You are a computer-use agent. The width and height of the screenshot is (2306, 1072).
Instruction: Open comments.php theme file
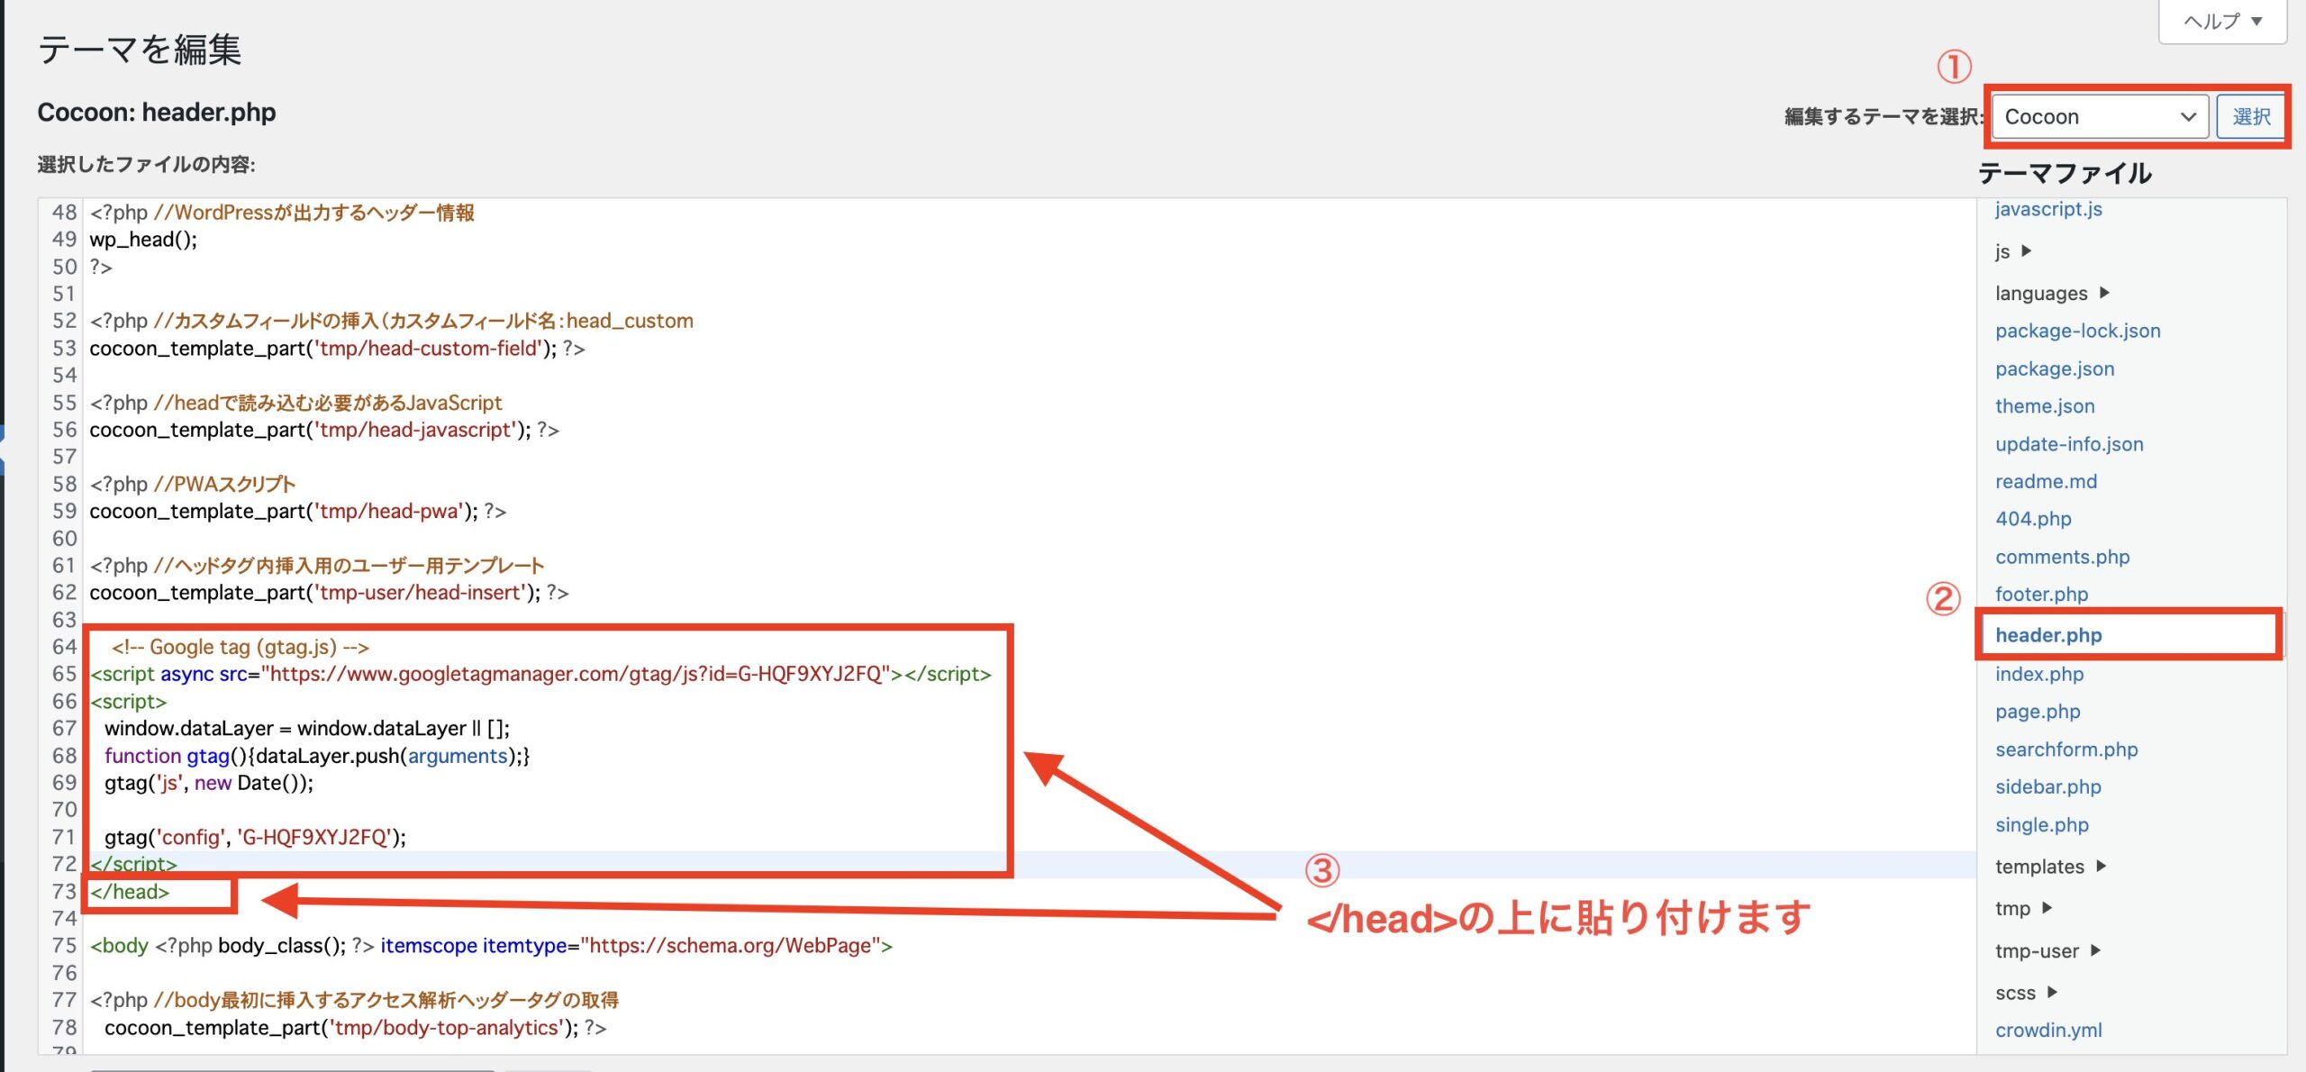[x=2062, y=557]
